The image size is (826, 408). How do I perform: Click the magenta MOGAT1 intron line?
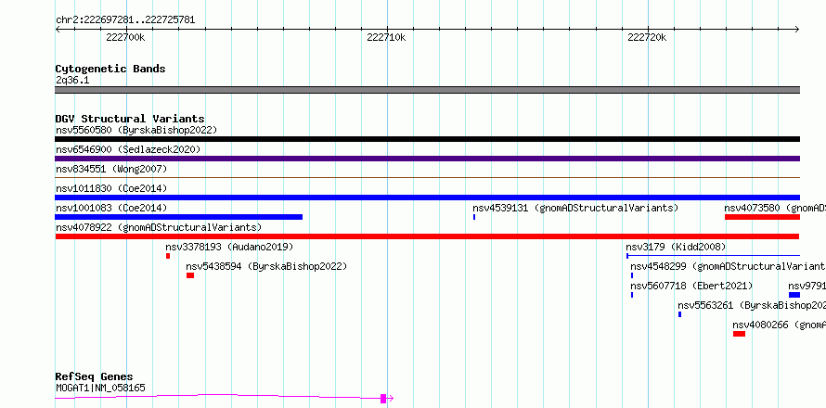pyautogui.click(x=218, y=396)
